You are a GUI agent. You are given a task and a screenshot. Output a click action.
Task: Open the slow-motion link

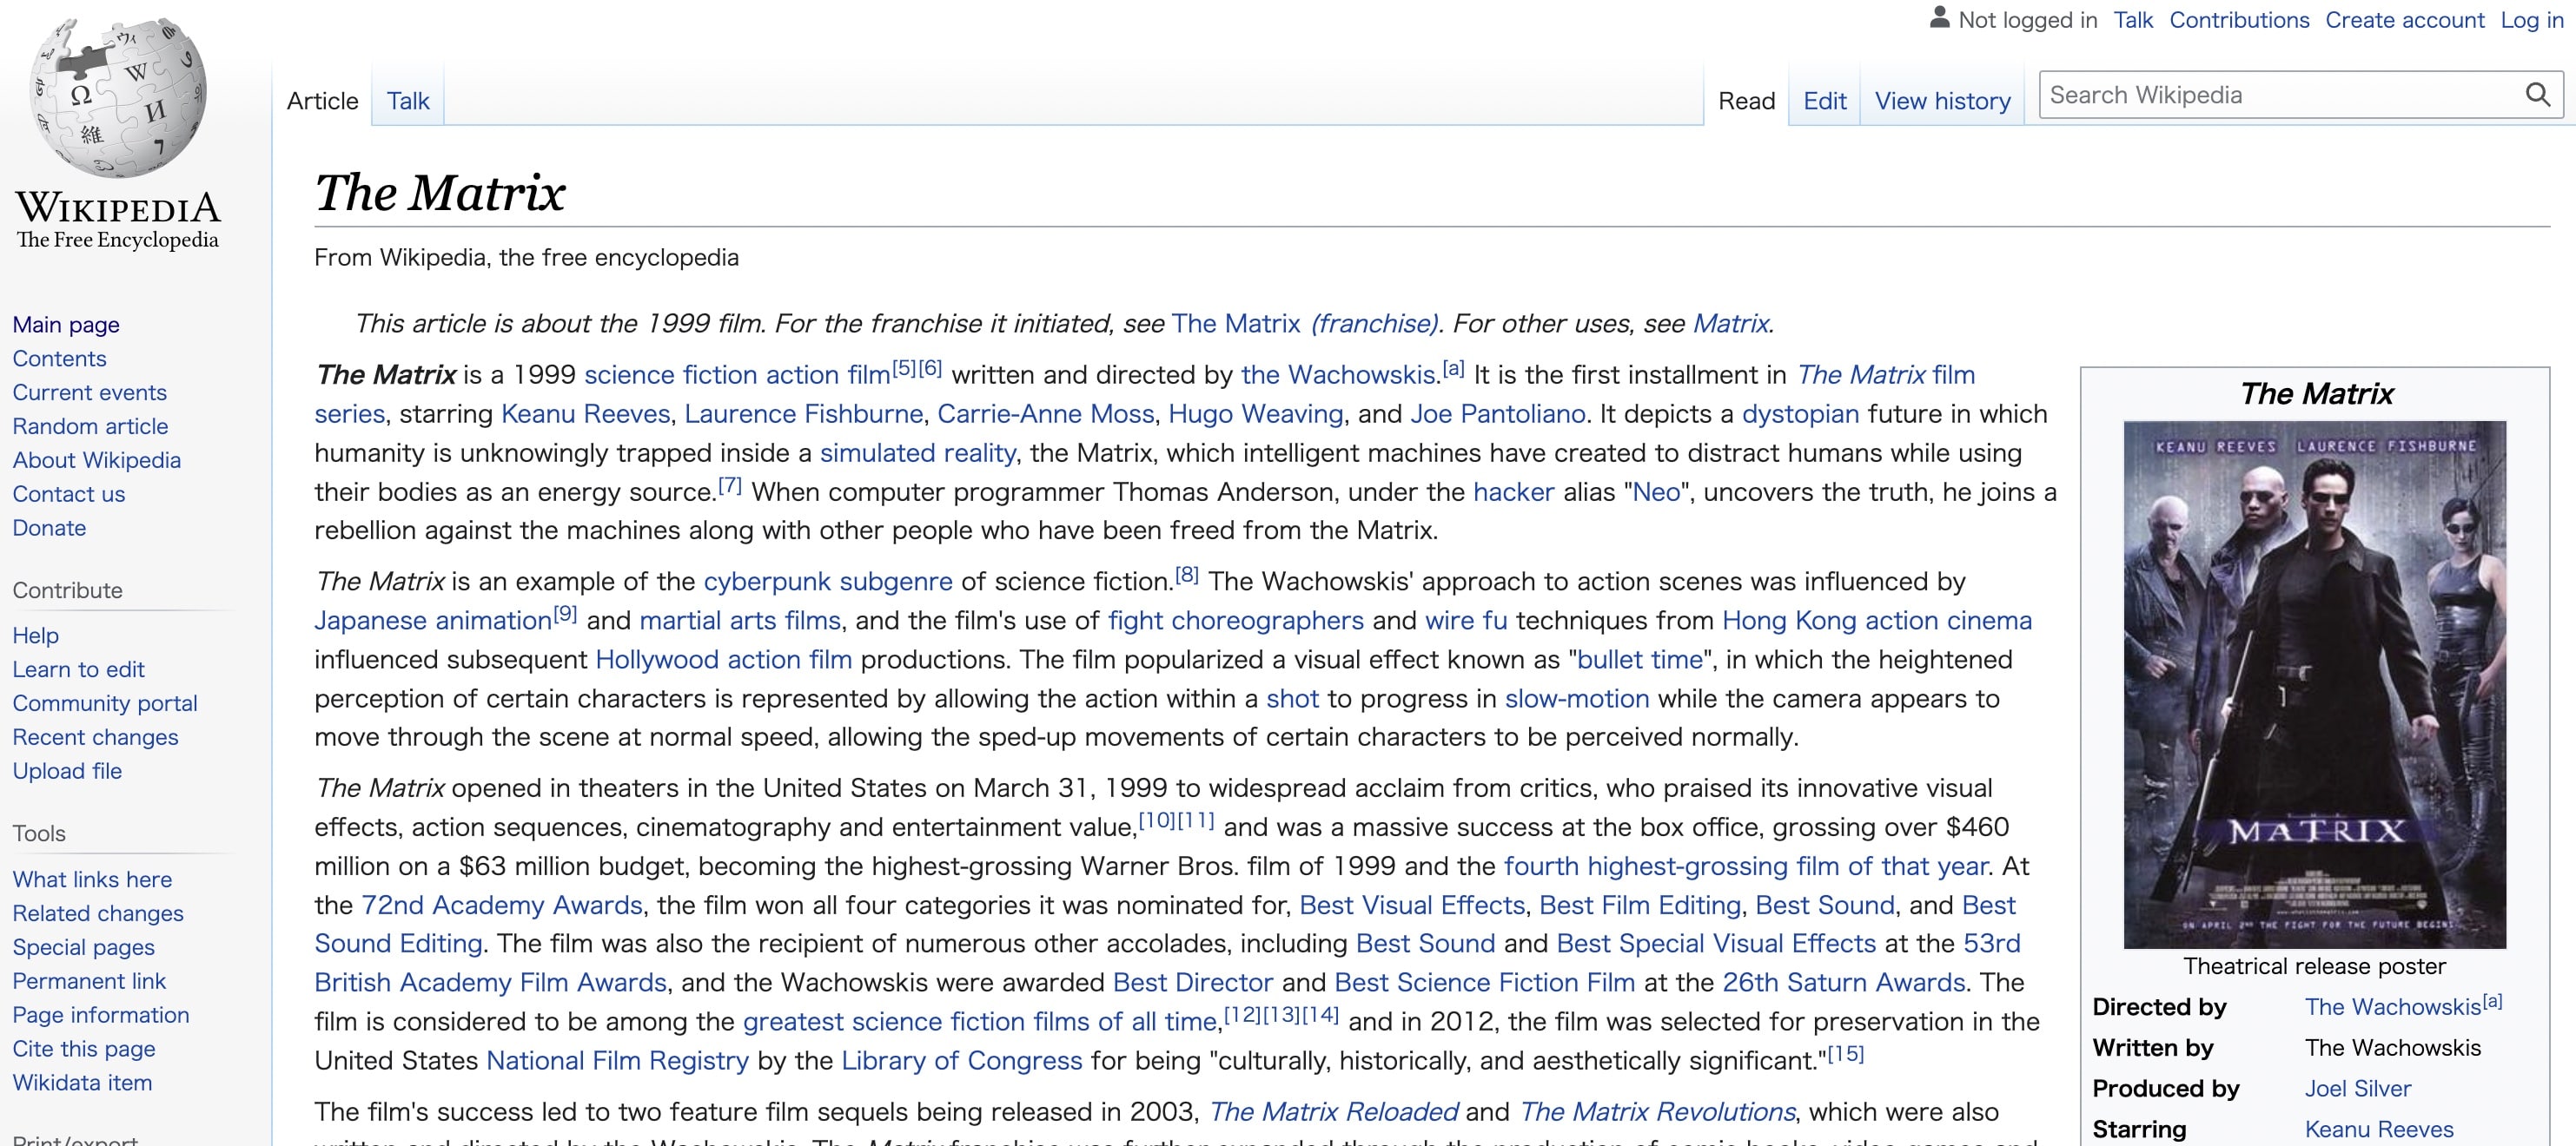pyautogui.click(x=1576, y=698)
